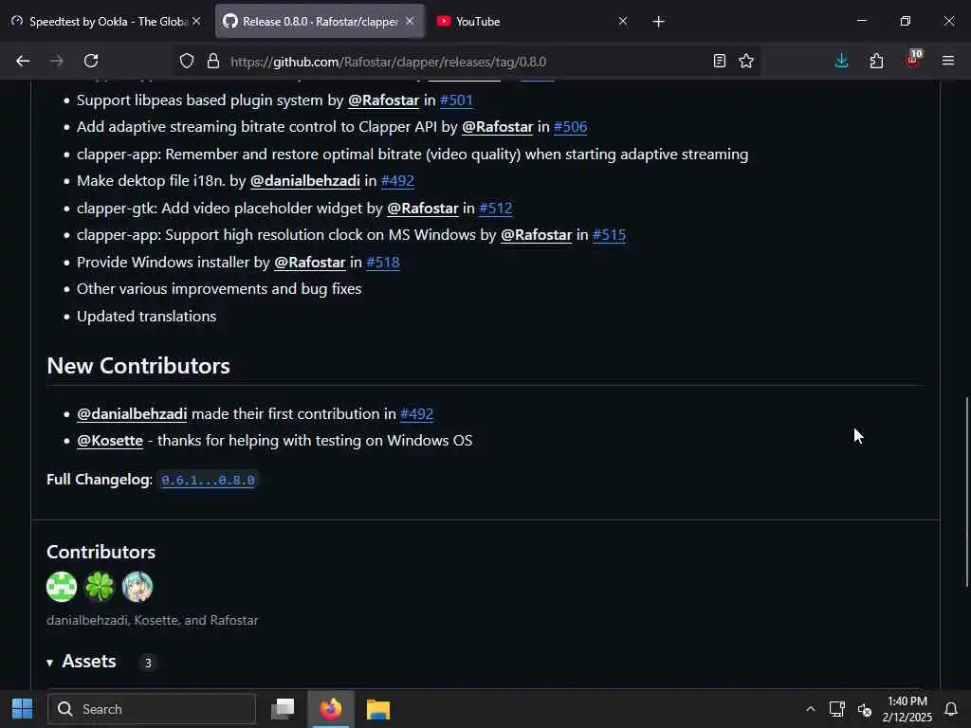Click the forward navigation arrow

[x=56, y=61]
